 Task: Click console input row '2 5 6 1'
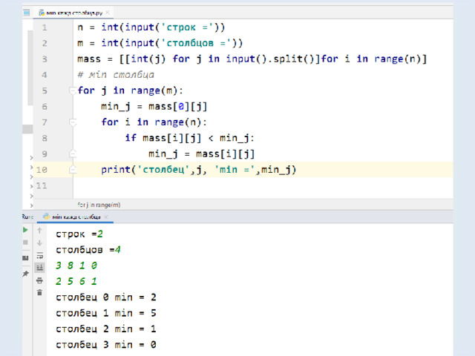point(76,281)
